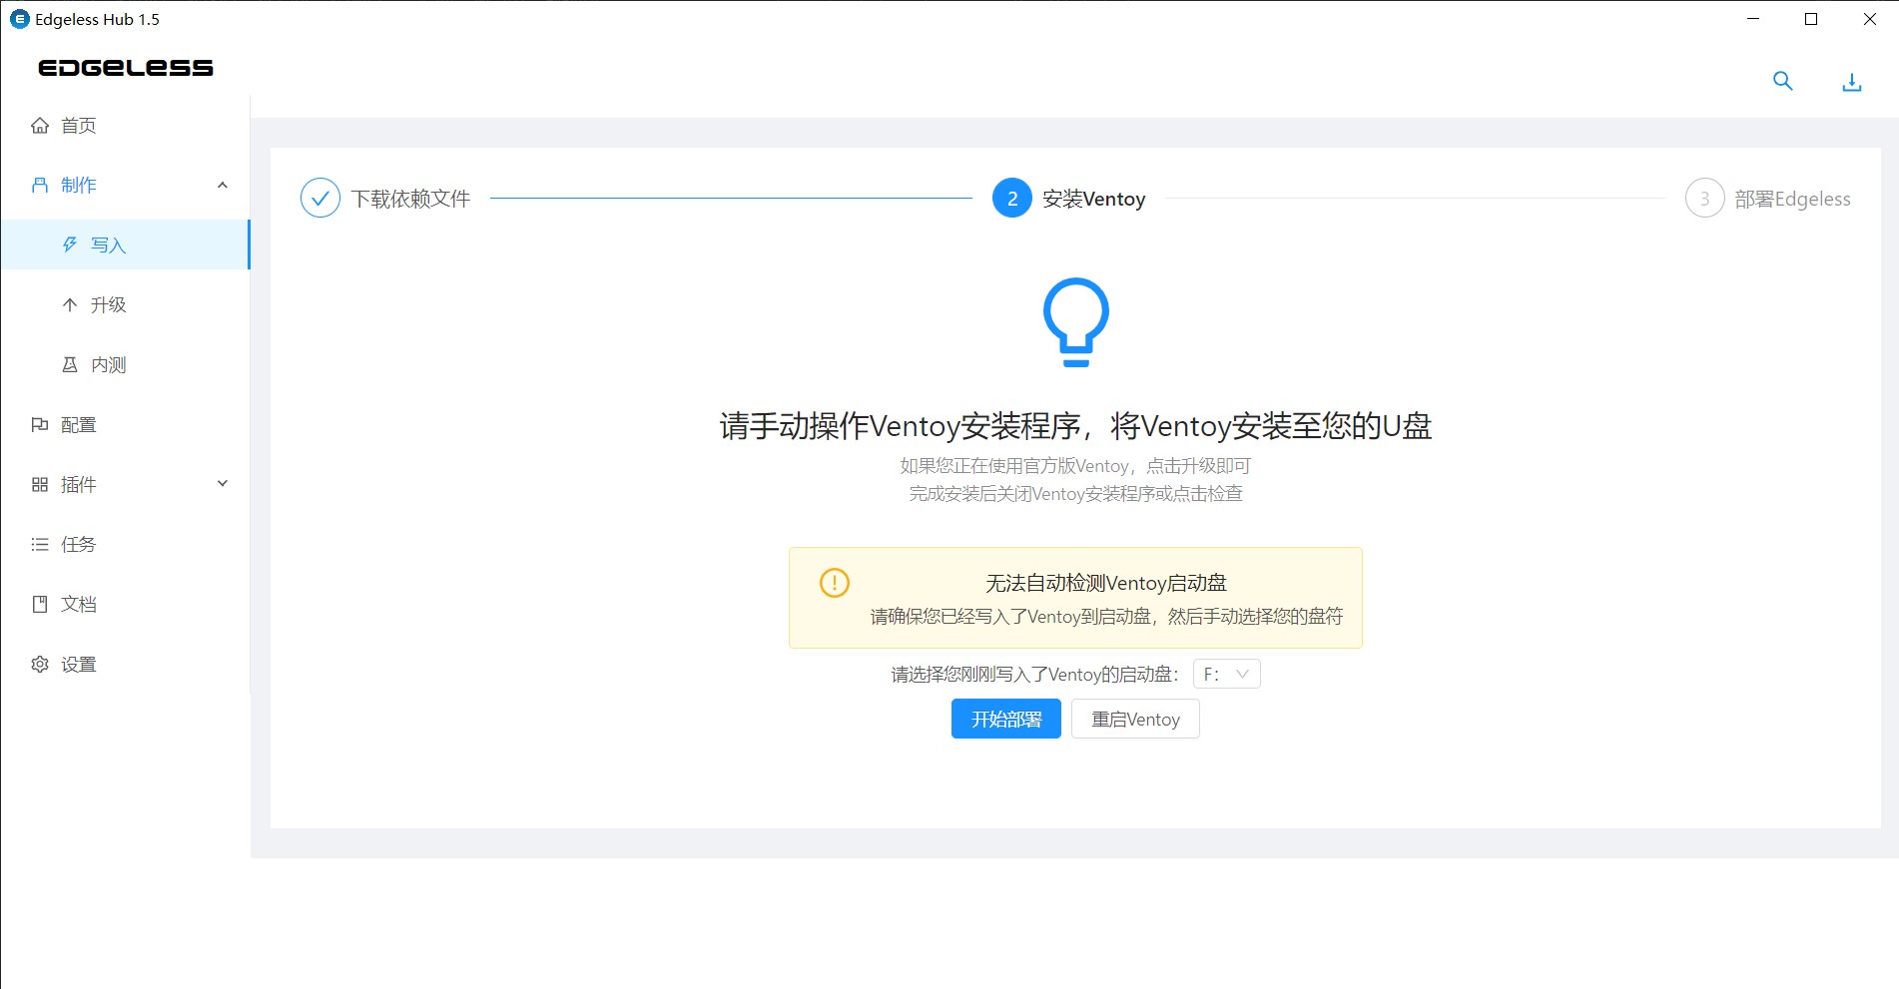The width and height of the screenshot is (1899, 989).
Task: Click the flask icon beside 内测
Action: point(70,364)
